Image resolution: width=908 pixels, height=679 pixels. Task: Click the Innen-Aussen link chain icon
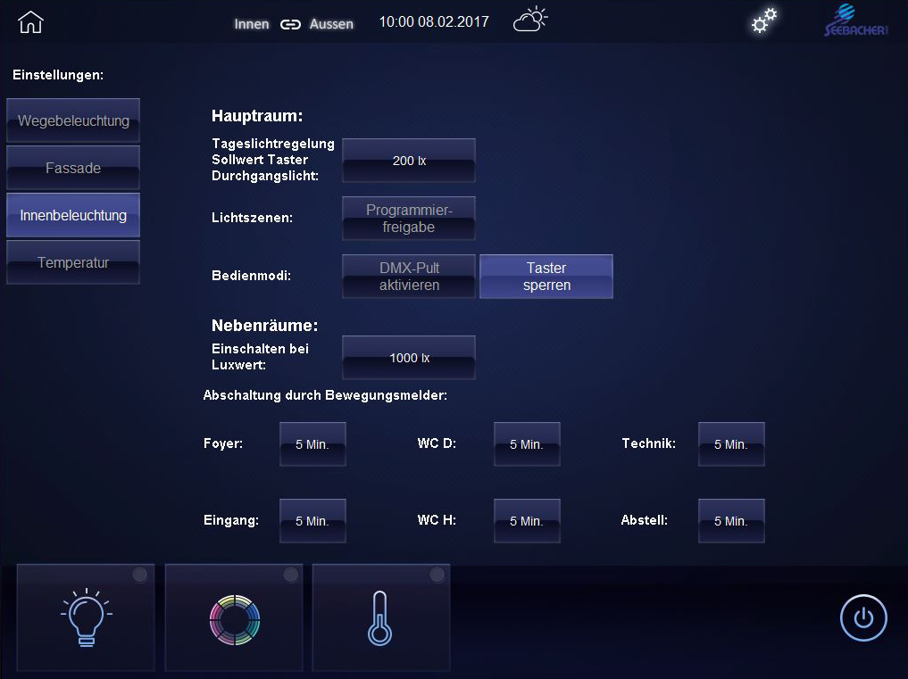290,24
